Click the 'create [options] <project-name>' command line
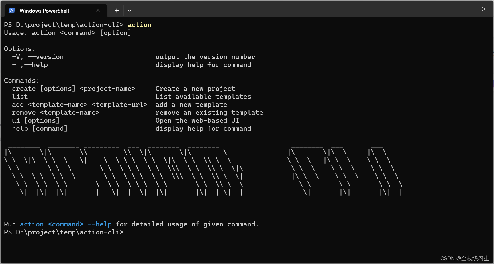Screen dimensions: 494x264 pos(74,89)
